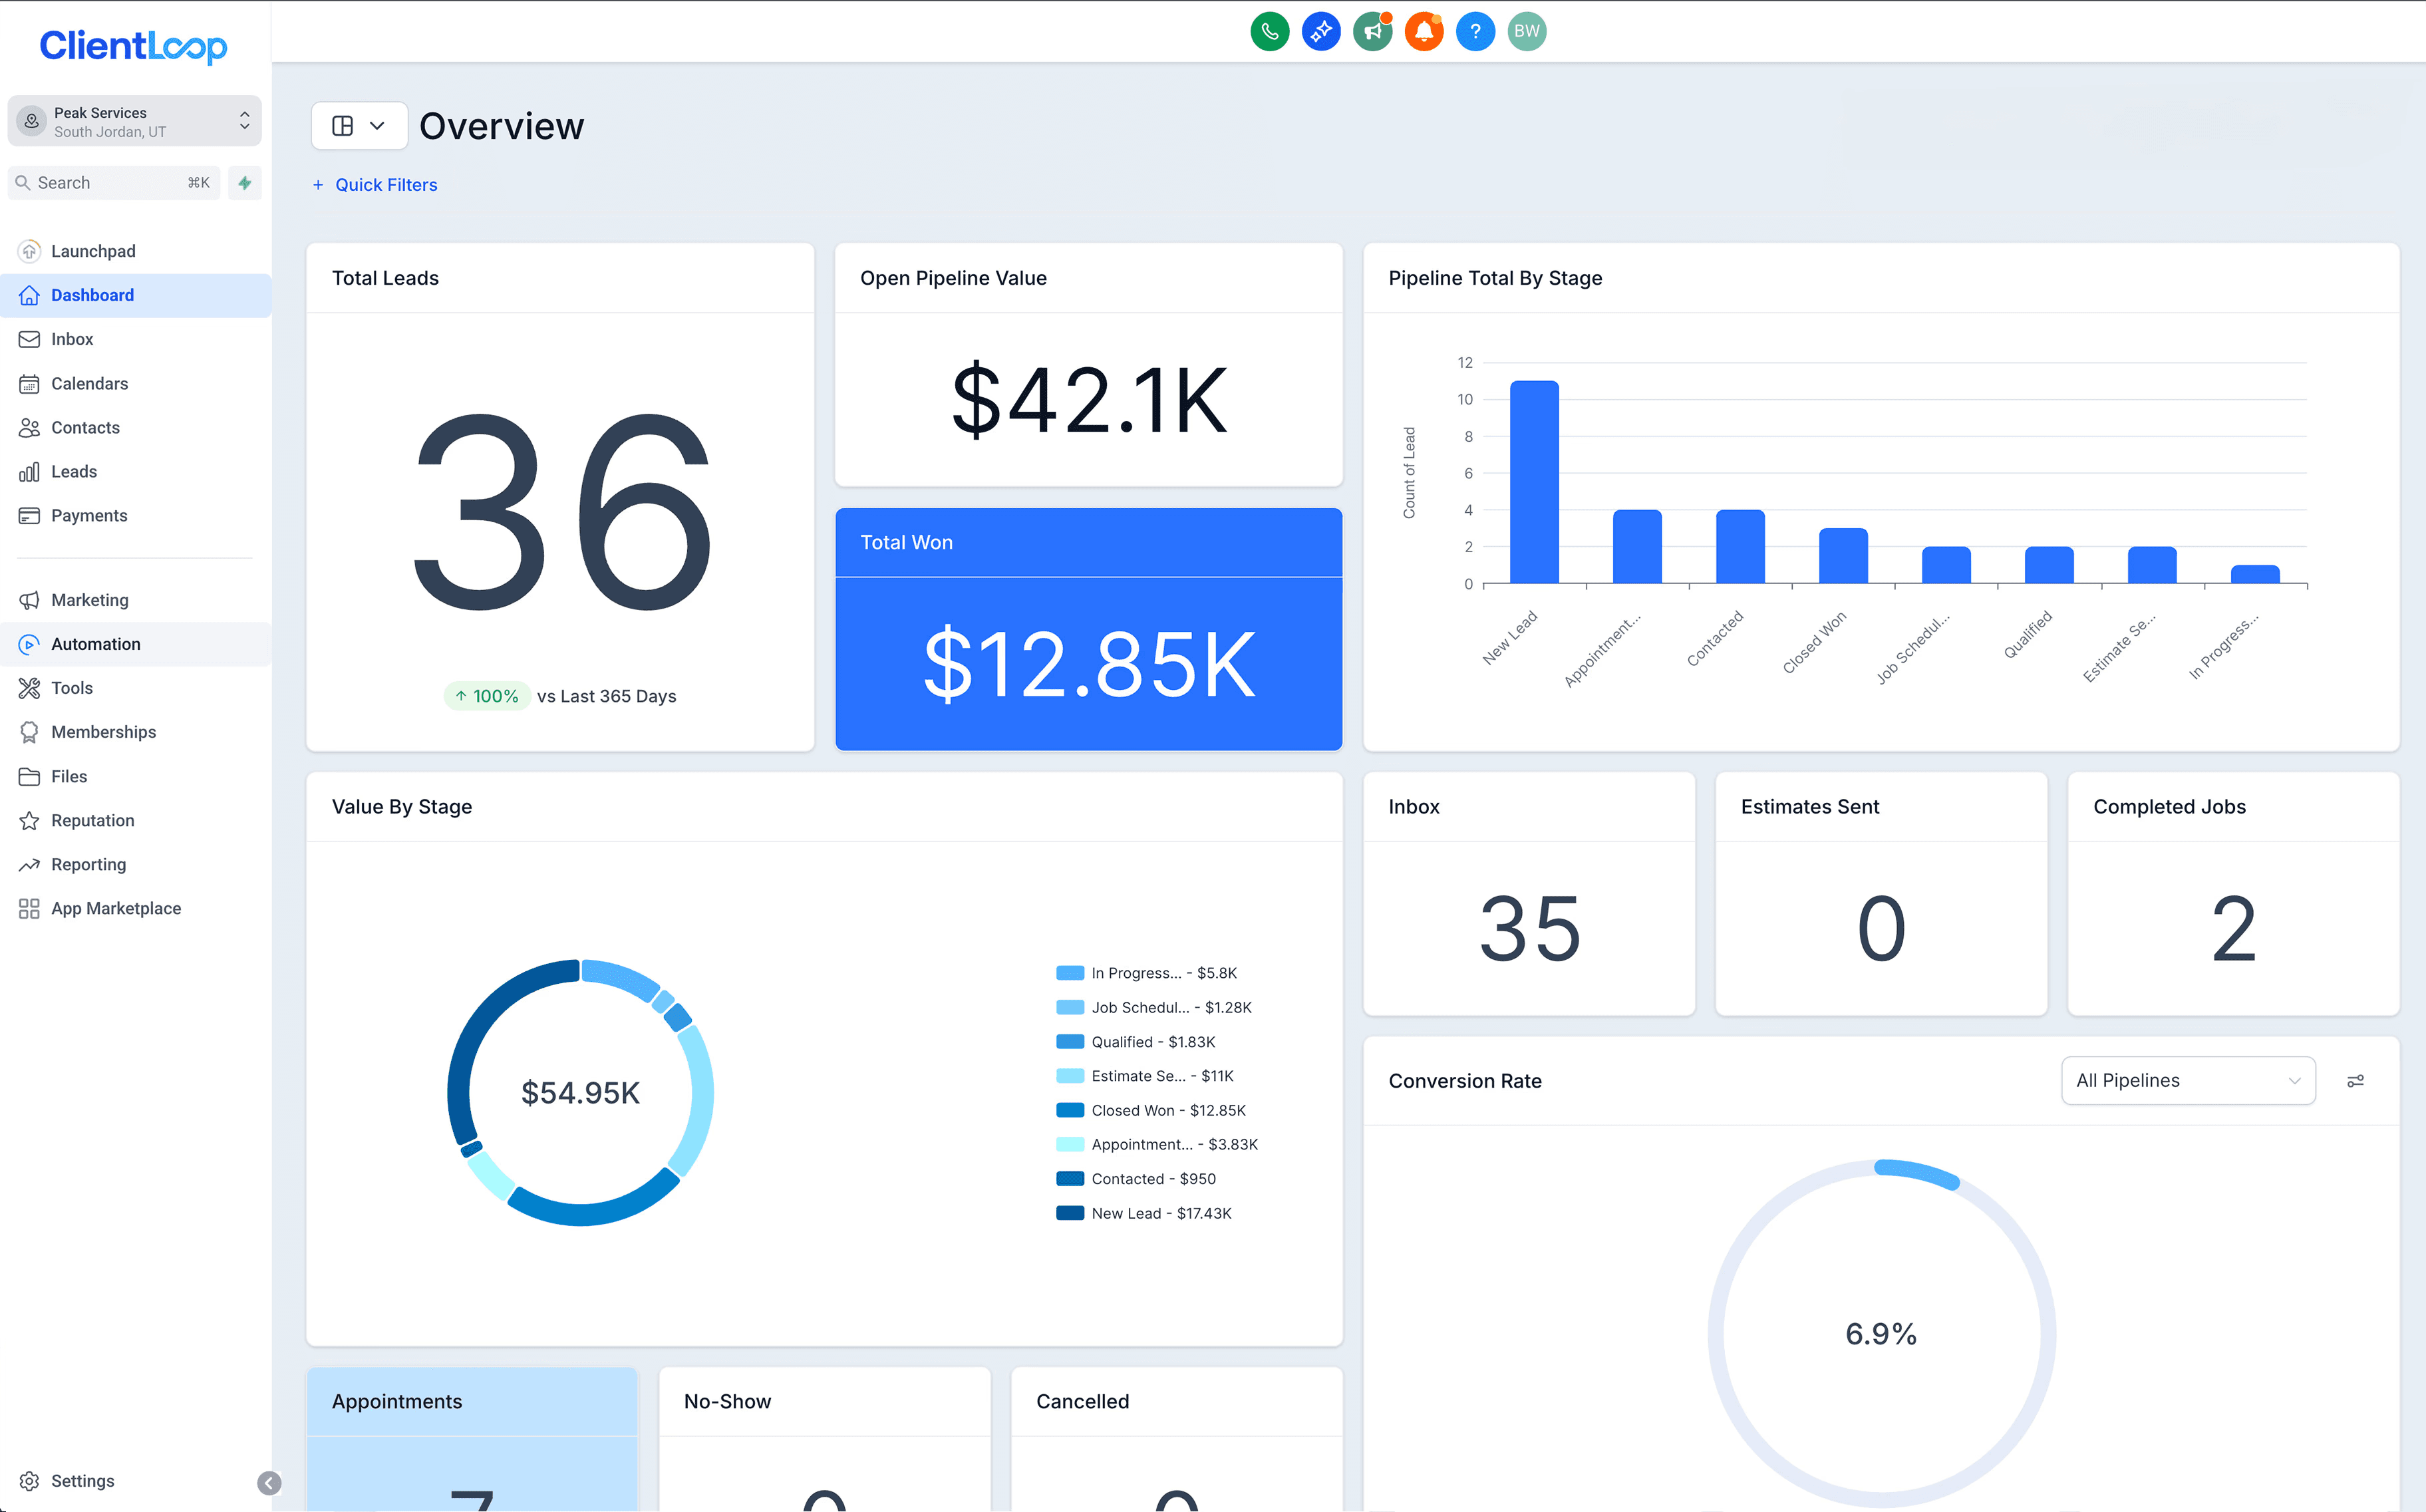
Task: Open the orange notifications bell
Action: click(x=1423, y=31)
